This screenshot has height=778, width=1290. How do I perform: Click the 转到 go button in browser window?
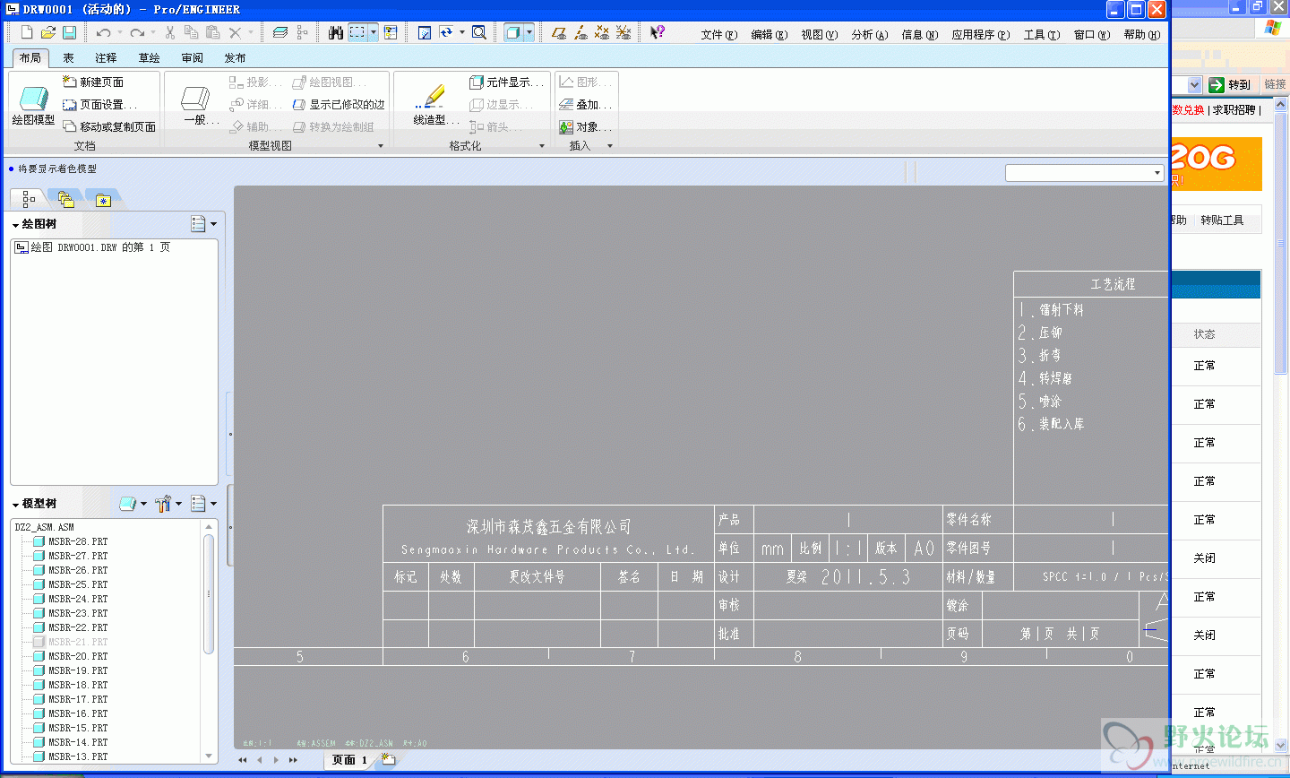pos(1231,84)
